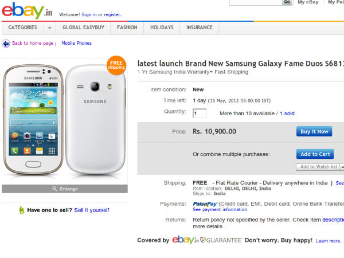Select the Global EasyBuy menu tab
The height and width of the screenshot is (258, 344).
click(x=83, y=28)
